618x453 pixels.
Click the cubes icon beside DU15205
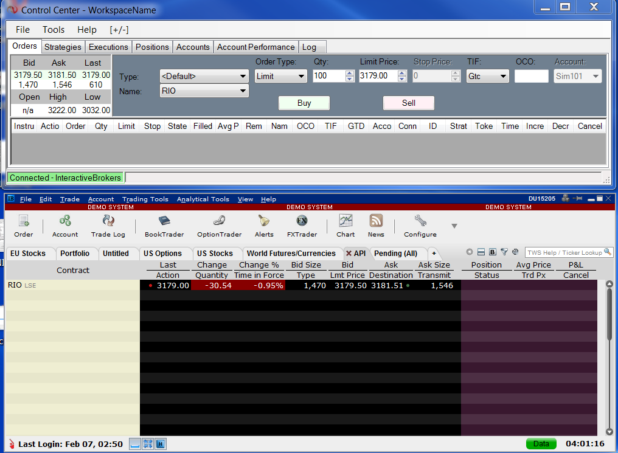[x=566, y=199]
